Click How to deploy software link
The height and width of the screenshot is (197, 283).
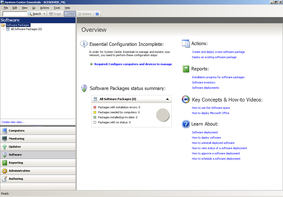pos(206,138)
